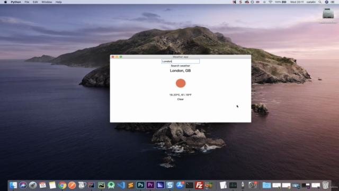This screenshot has height=191, width=339.
Task: Open Finder from the dock
Action: pos(13,185)
